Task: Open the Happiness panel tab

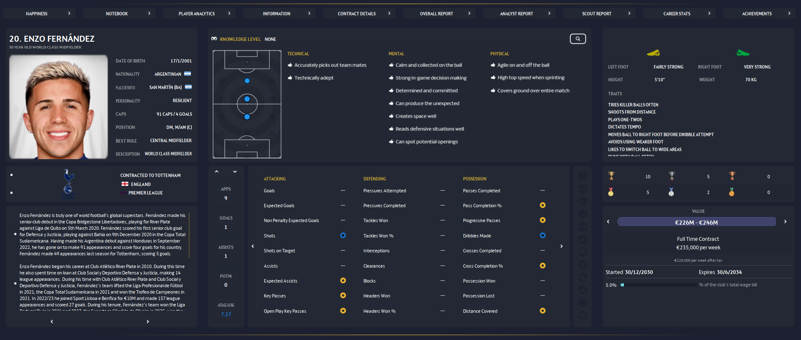Action: point(40,14)
